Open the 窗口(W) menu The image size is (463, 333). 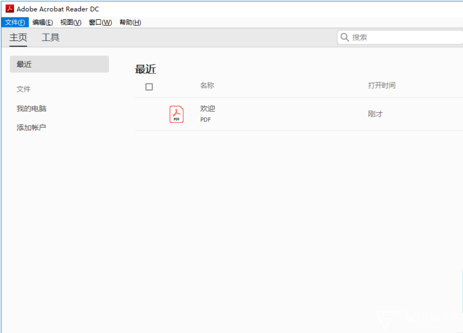click(100, 22)
